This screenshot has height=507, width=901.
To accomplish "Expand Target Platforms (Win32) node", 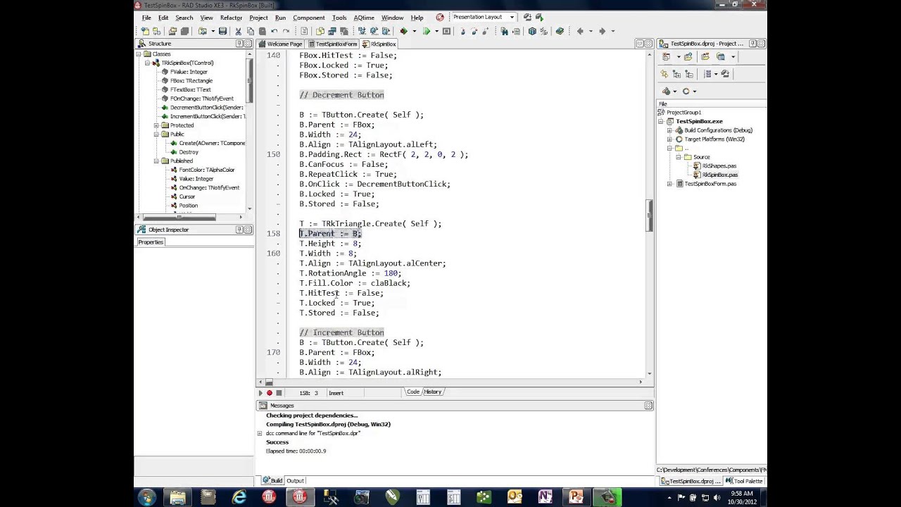I will pos(669,139).
